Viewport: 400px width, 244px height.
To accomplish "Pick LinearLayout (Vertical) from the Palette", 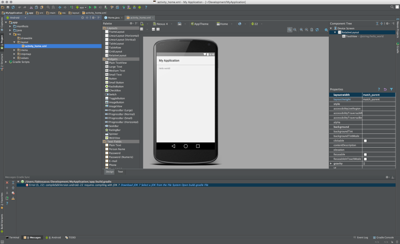I will point(120,40).
